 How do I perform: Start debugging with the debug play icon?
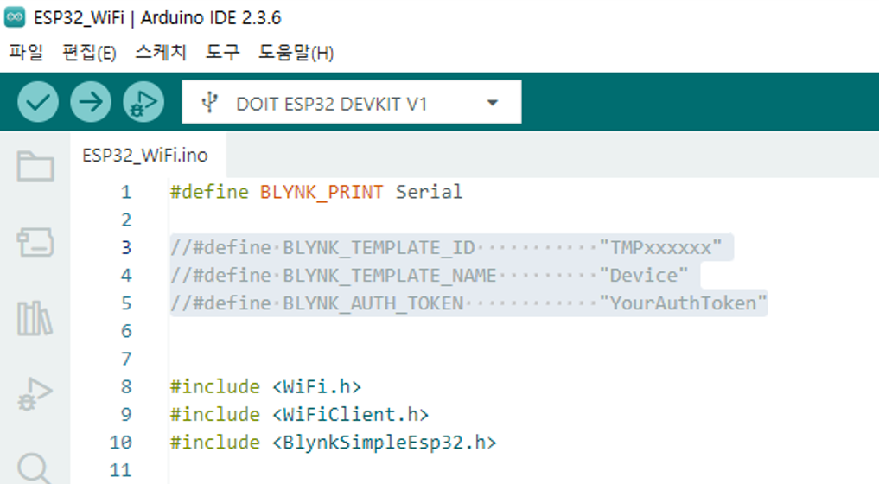[x=143, y=102]
